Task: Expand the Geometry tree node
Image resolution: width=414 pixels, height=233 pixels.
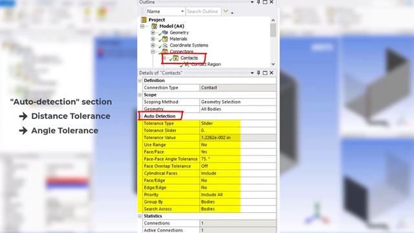Action: click(153, 32)
